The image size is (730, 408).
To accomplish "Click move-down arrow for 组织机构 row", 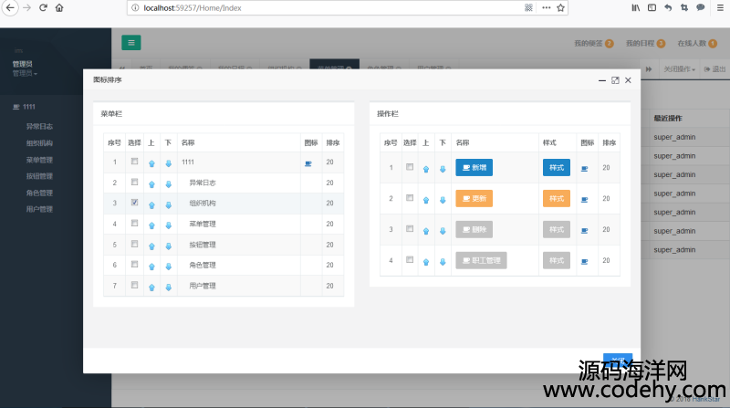I will tap(168, 204).
